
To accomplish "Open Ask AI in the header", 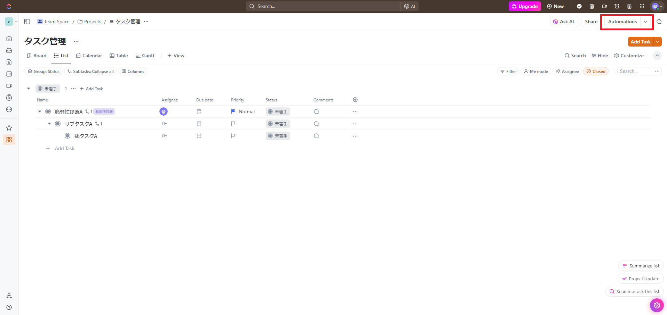I will click(564, 22).
